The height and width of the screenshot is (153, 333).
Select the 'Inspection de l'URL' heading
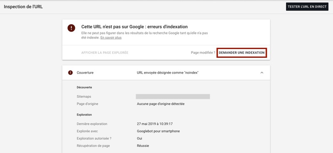point(23,7)
